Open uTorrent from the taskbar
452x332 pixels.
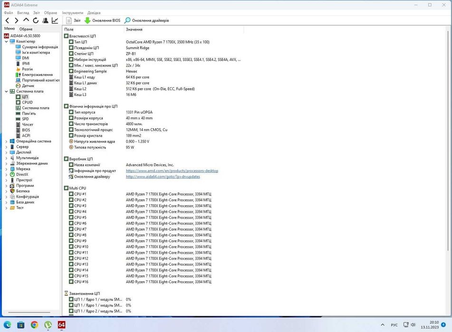[48, 325]
